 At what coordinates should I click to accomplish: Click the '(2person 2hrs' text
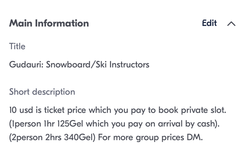(35, 137)
